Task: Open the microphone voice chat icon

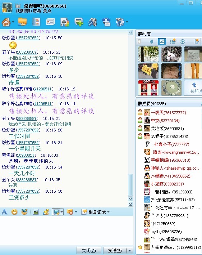Action: pyautogui.click(x=92, y=22)
